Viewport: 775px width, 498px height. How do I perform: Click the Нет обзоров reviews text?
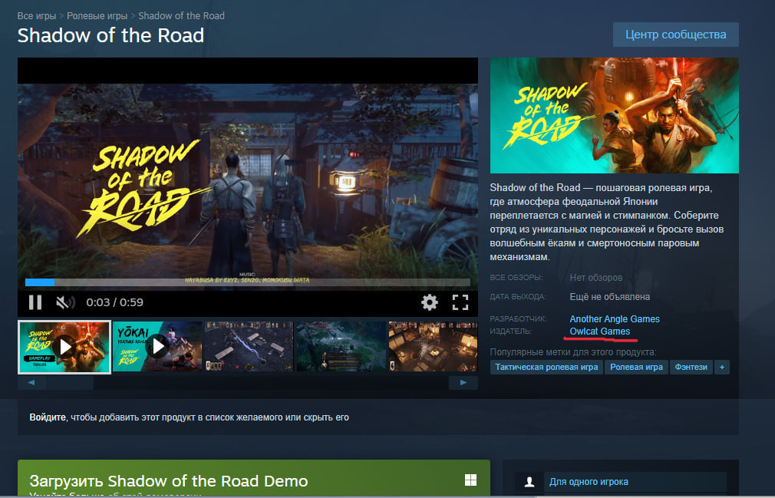pos(595,278)
